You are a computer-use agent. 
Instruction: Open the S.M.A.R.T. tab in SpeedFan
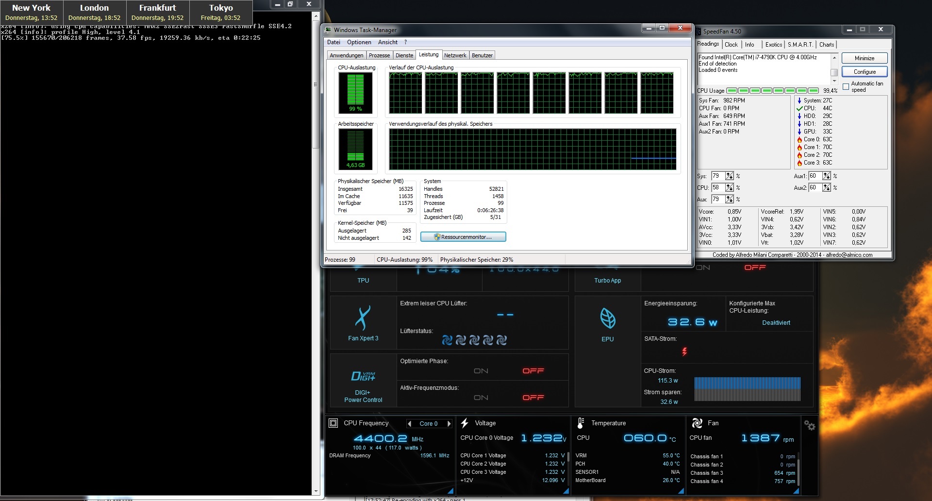tap(800, 45)
